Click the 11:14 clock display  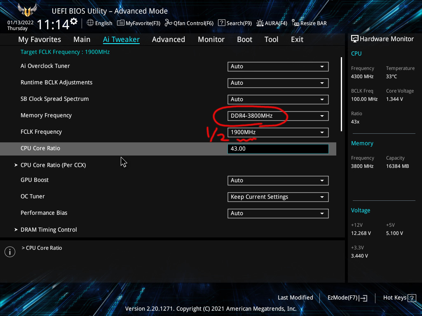[x=53, y=24]
